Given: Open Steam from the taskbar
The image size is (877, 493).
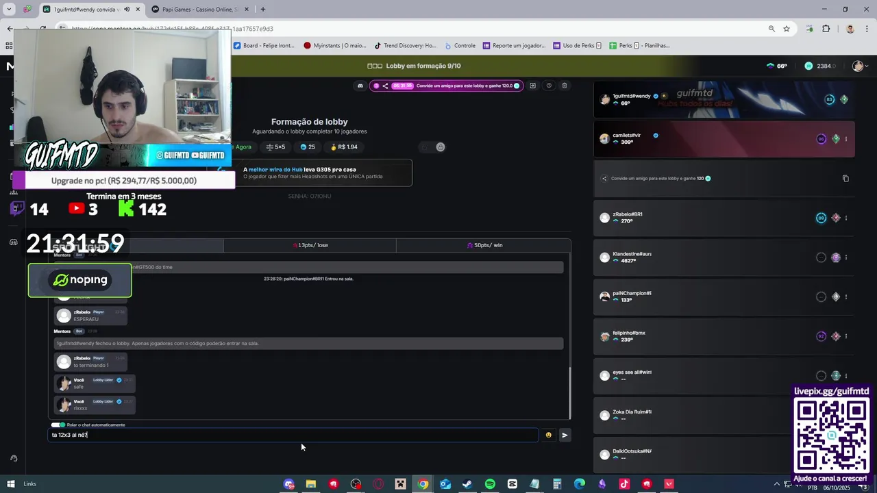Looking at the screenshot, I should pos(467,484).
